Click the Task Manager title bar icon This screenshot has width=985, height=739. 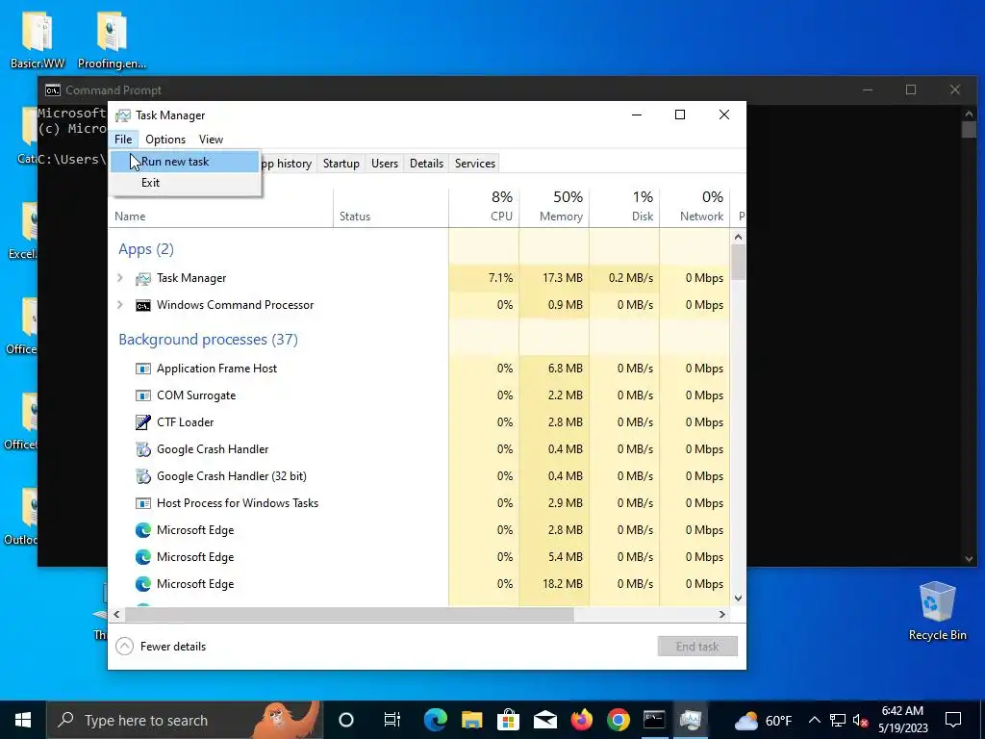click(x=123, y=115)
